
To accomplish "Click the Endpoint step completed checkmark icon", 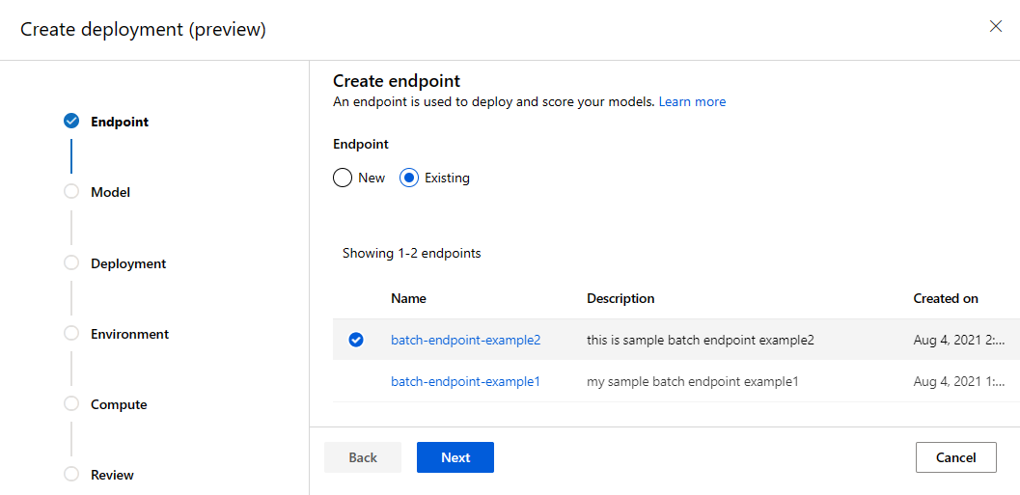I will pos(70,122).
